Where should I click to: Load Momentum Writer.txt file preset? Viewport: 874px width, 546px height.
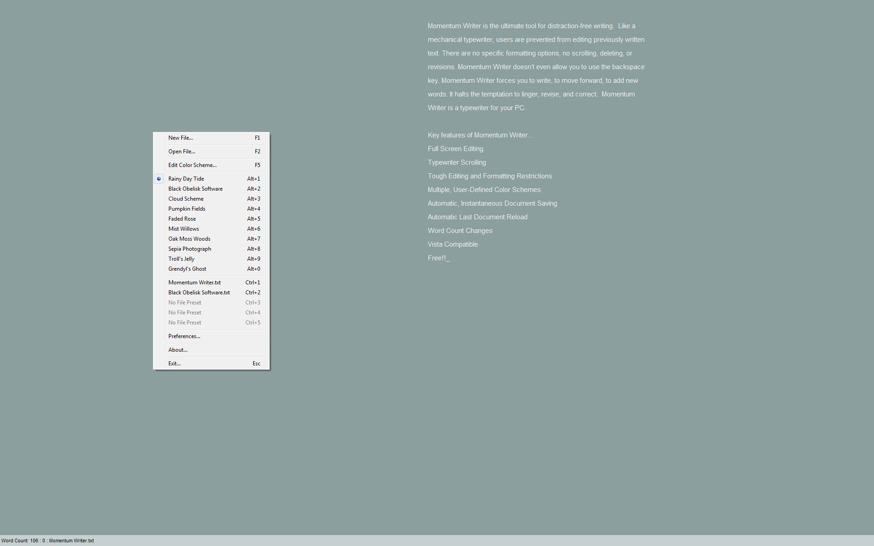(194, 283)
